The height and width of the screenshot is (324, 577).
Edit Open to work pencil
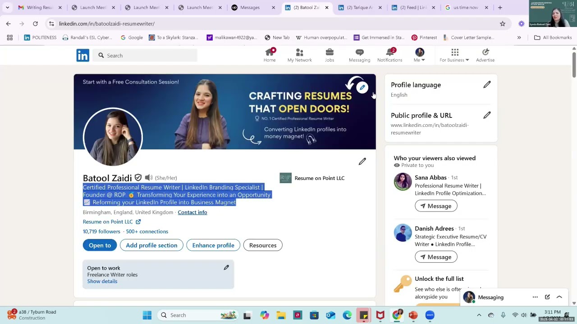pyautogui.click(x=226, y=268)
